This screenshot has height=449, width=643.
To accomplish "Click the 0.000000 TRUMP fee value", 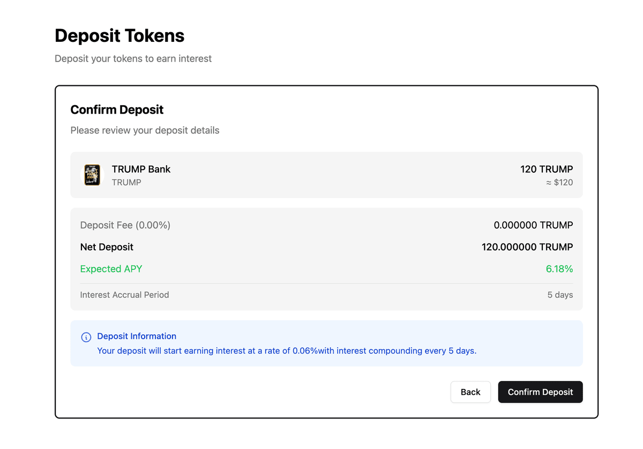I will (x=533, y=225).
